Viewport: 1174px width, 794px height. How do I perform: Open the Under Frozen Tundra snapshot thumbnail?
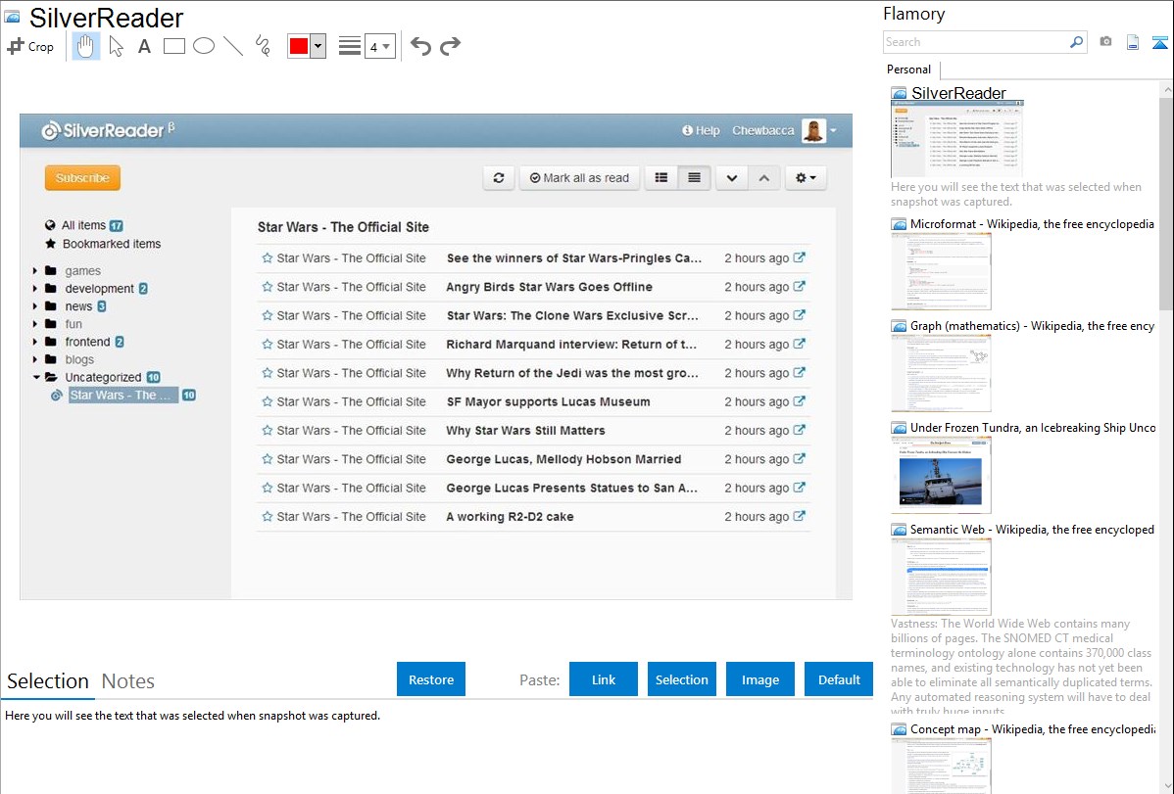point(941,475)
